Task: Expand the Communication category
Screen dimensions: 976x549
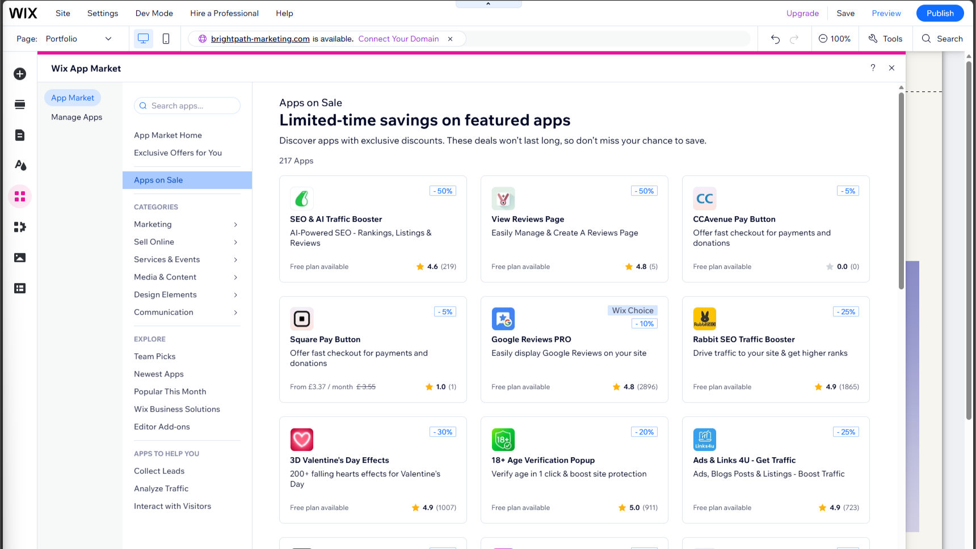Action: coord(187,312)
